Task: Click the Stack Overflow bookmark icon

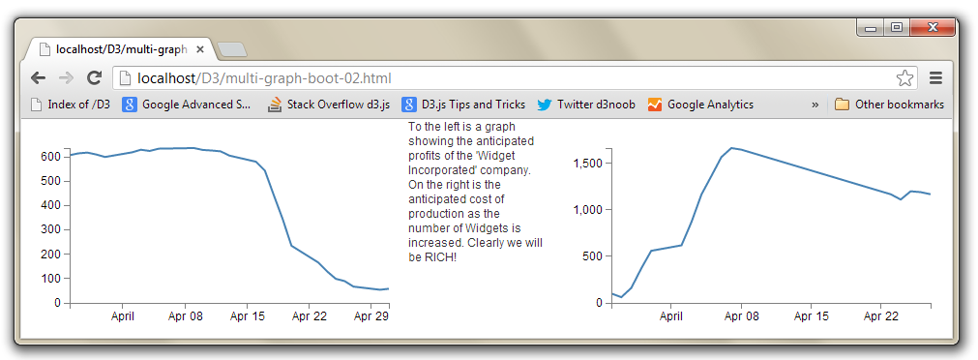Action: coord(275,105)
